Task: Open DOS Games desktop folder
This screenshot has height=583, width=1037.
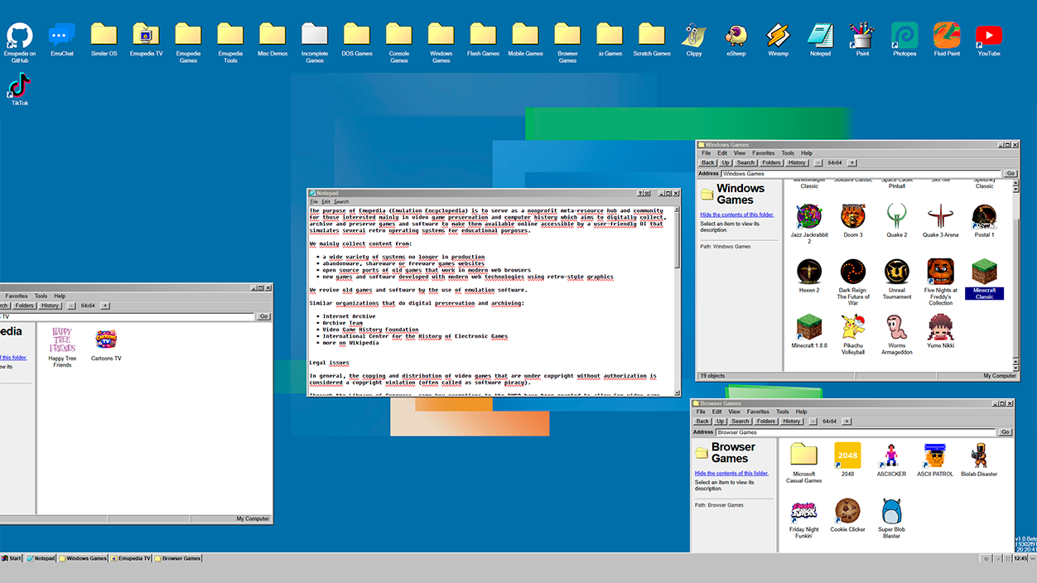Action: tap(357, 40)
